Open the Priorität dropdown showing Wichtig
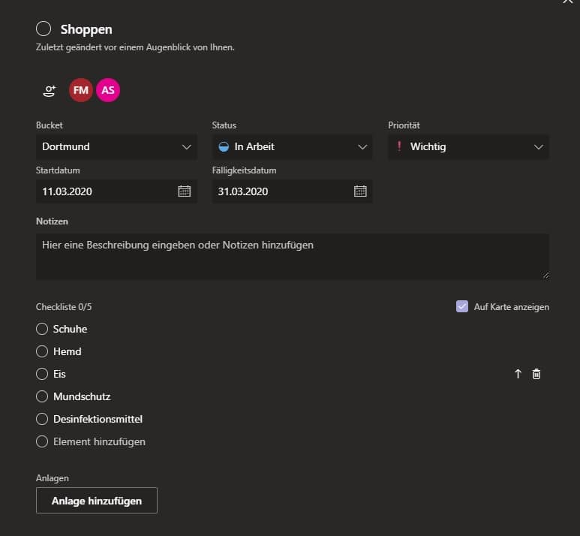 468,147
